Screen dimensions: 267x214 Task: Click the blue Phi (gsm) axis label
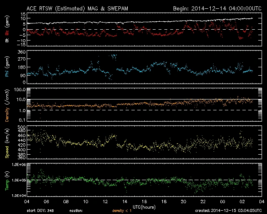click(7, 68)
